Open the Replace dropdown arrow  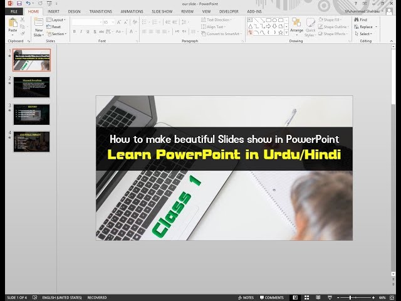[376, 26]
